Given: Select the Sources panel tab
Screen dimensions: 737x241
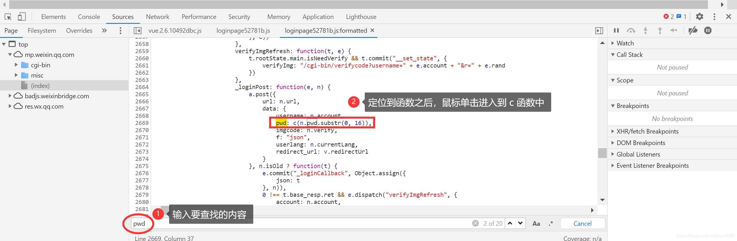Looking at the screenshot, I should [123, 17].
